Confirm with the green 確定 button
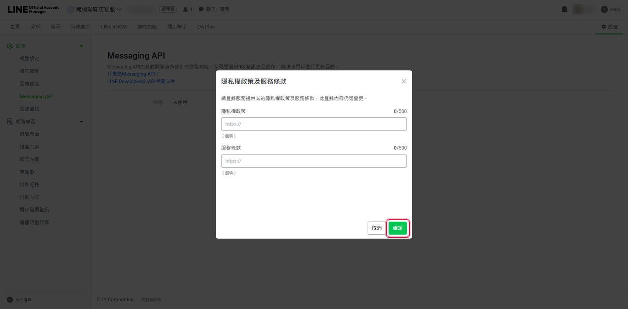The width and height of the screenshot is (628, 309). [x=398, y=228]
